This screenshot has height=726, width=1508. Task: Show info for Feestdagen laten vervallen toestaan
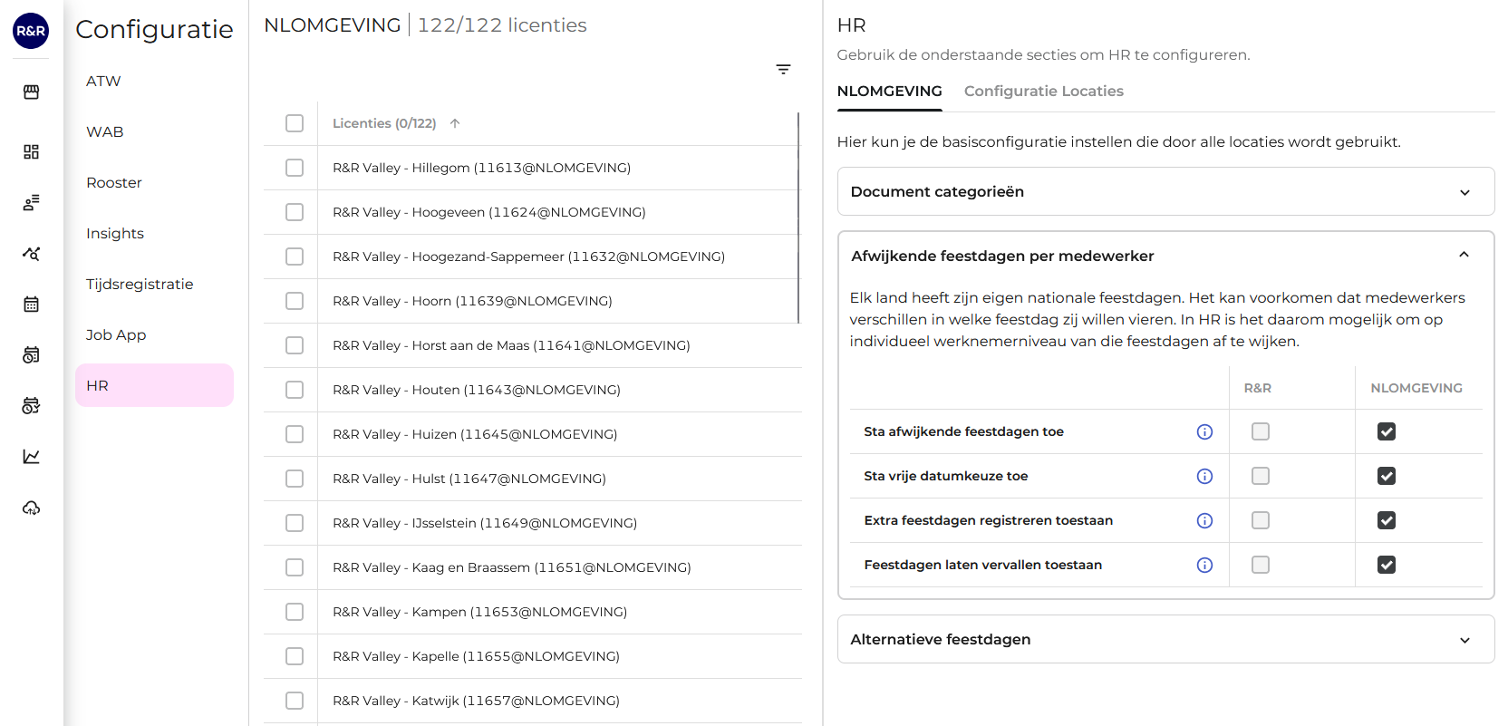tap(1204, 565)
